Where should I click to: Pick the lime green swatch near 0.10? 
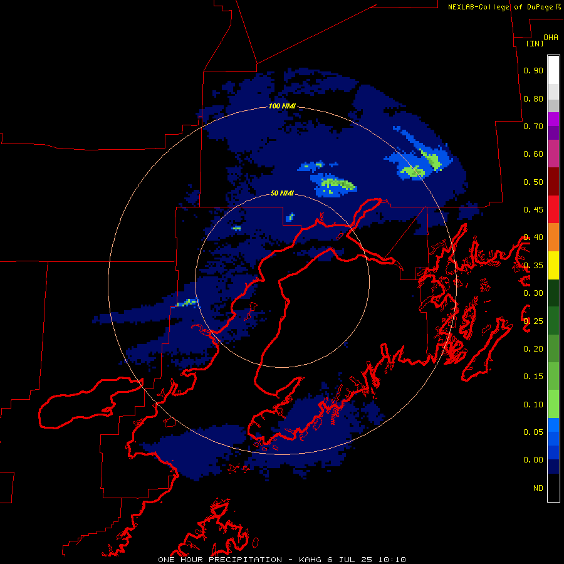(x=553, y=404)
